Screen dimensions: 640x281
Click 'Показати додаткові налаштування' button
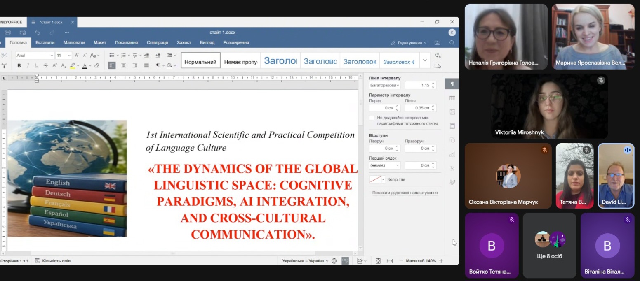pos(405,193)
